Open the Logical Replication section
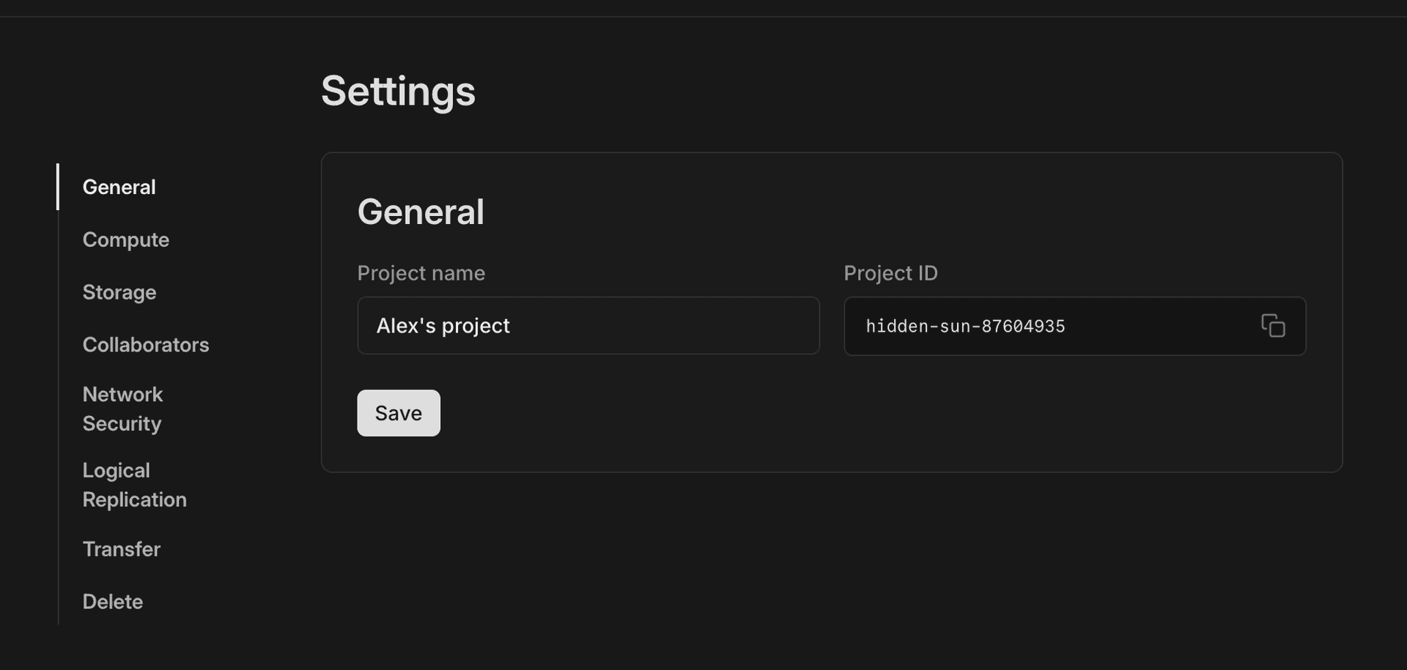 pyautogui.click(x=134, y=485)
